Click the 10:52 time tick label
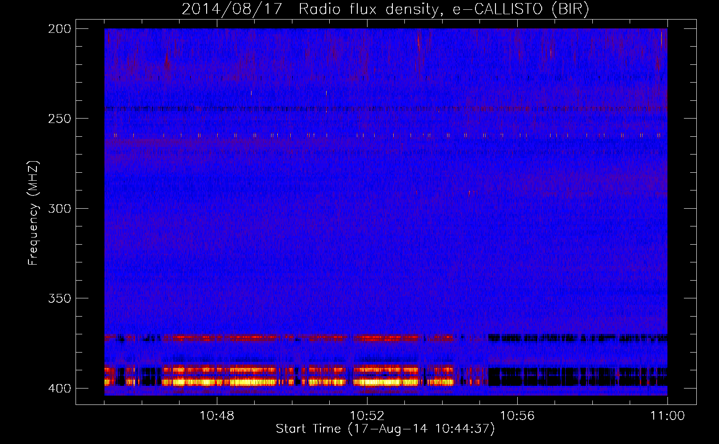 (367, 416)
